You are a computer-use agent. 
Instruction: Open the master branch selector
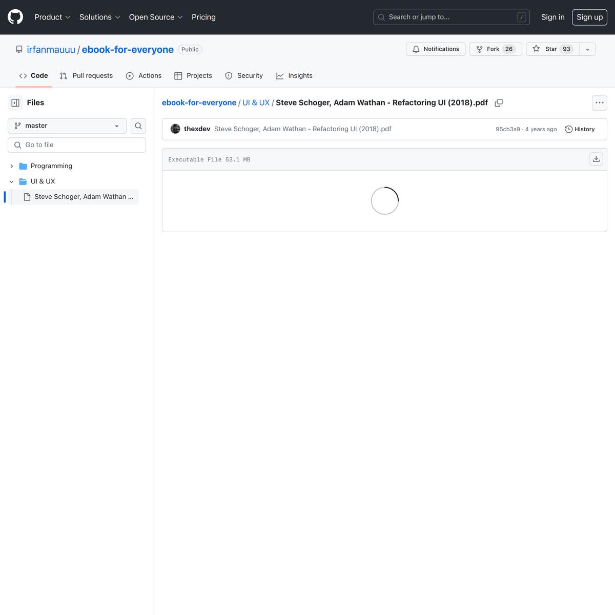click(67, 126)
